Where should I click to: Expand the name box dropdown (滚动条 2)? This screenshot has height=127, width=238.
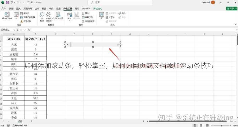point(14,30)
